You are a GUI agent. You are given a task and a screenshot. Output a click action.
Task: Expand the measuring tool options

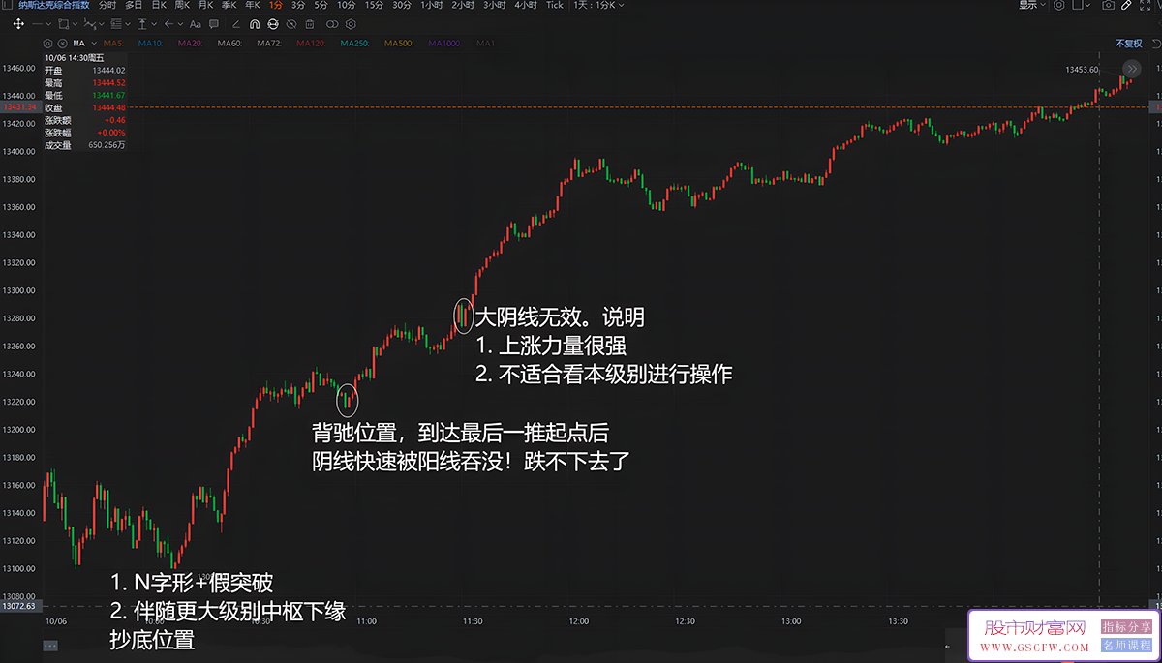(154, 23)
